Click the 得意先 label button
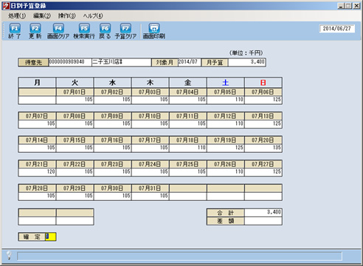Screen dimensions: 363x266 (33, 63)
